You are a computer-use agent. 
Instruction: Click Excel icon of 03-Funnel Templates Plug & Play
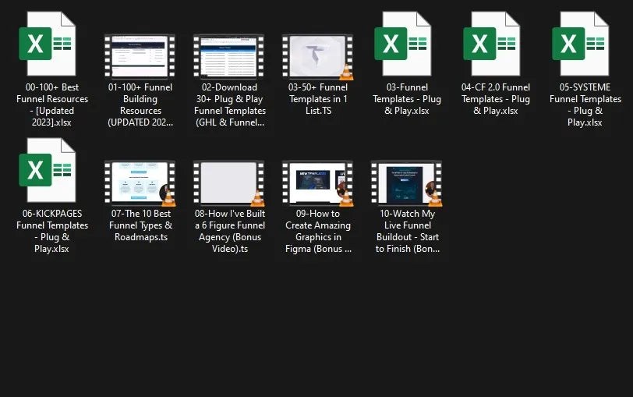[x=404, y=44]
